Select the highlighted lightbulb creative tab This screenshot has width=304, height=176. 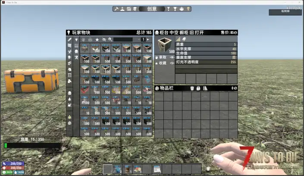tap(188, 9)
